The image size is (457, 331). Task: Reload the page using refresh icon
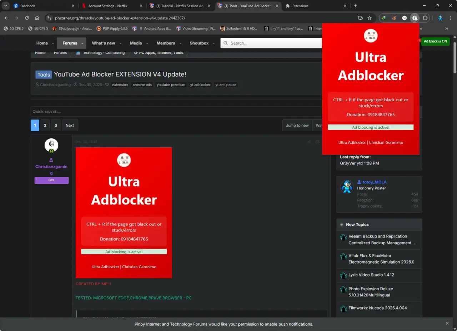click(27, 18)
